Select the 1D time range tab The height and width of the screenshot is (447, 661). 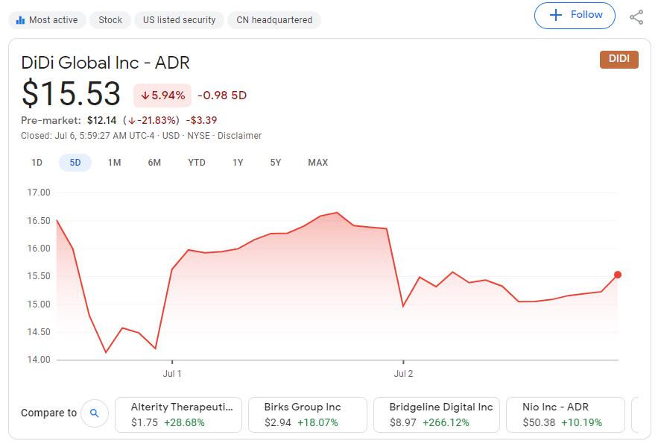tap(37, 163)
